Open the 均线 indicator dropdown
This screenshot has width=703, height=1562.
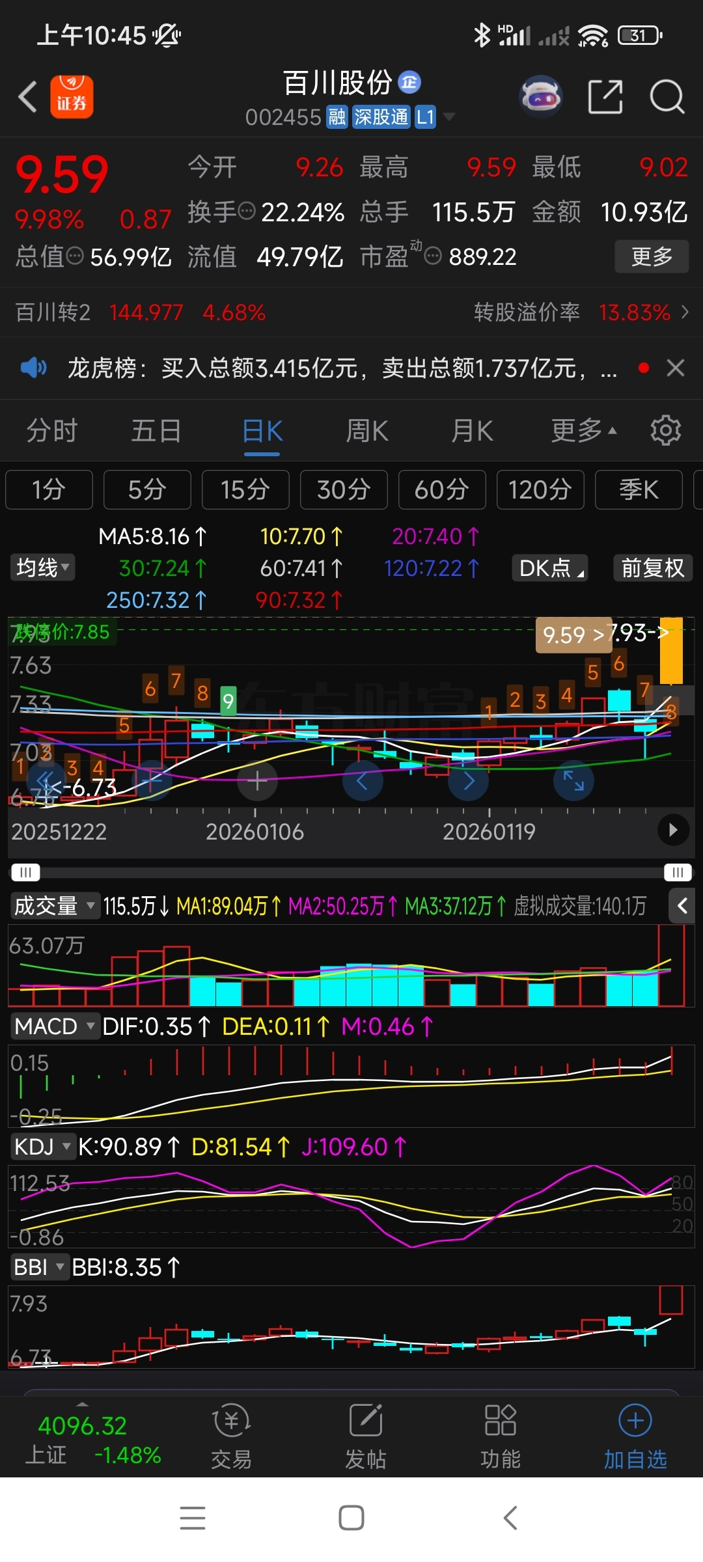[42, 568]
